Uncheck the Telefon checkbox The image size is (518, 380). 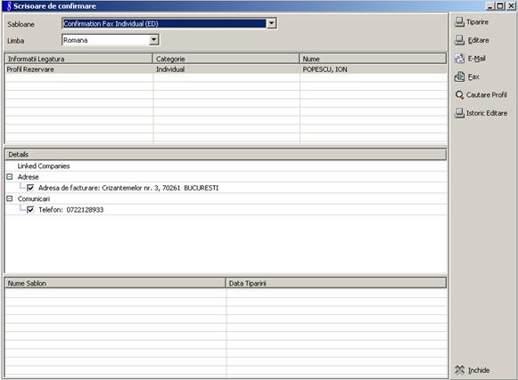(30, 210)
